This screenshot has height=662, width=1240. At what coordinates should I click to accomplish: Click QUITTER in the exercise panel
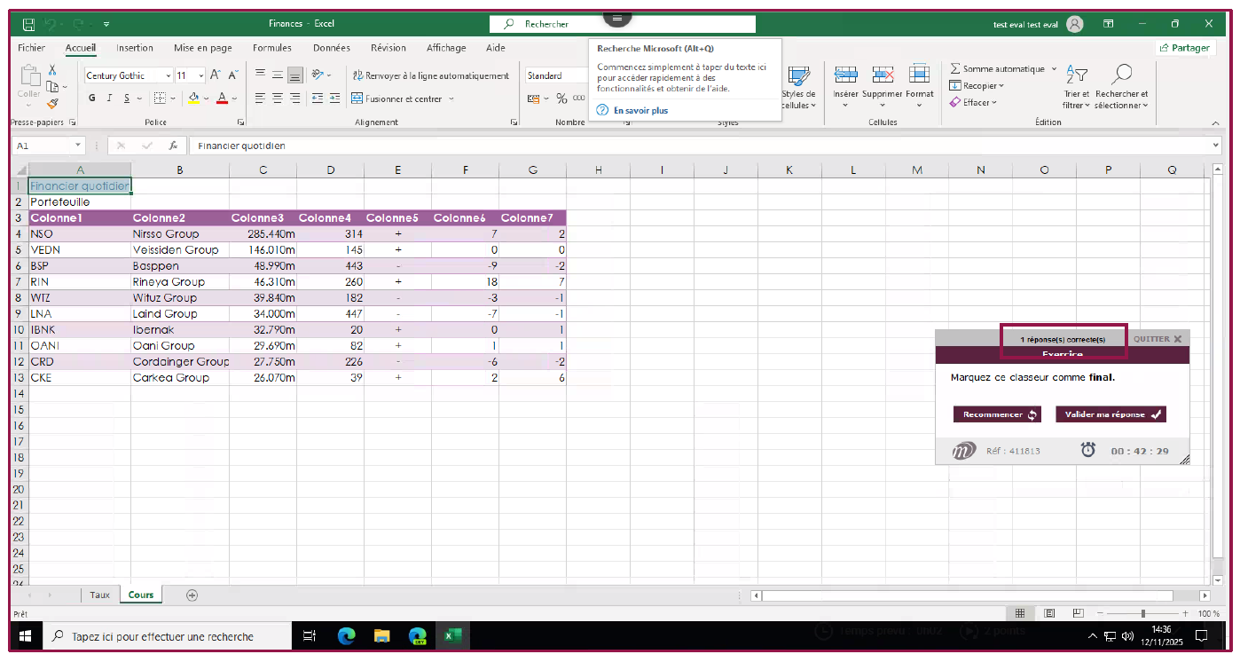tap(1158, 339)
